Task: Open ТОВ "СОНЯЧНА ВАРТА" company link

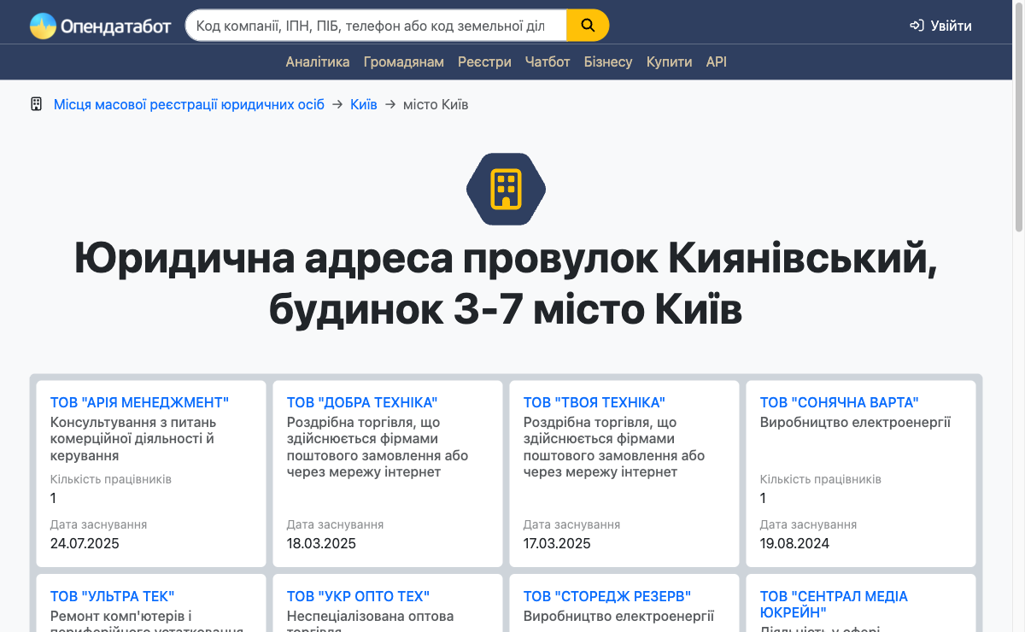Action: point(839,402)
